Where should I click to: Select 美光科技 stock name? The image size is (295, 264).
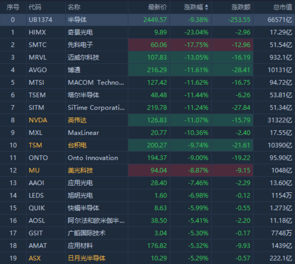point(80,170)
